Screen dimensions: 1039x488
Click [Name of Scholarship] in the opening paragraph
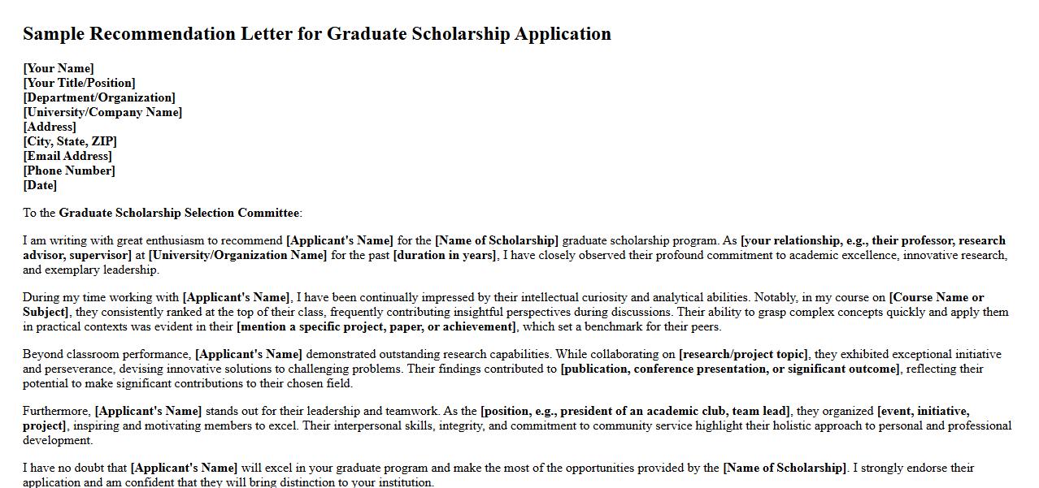pyautogui.click(x=497, y=240)
